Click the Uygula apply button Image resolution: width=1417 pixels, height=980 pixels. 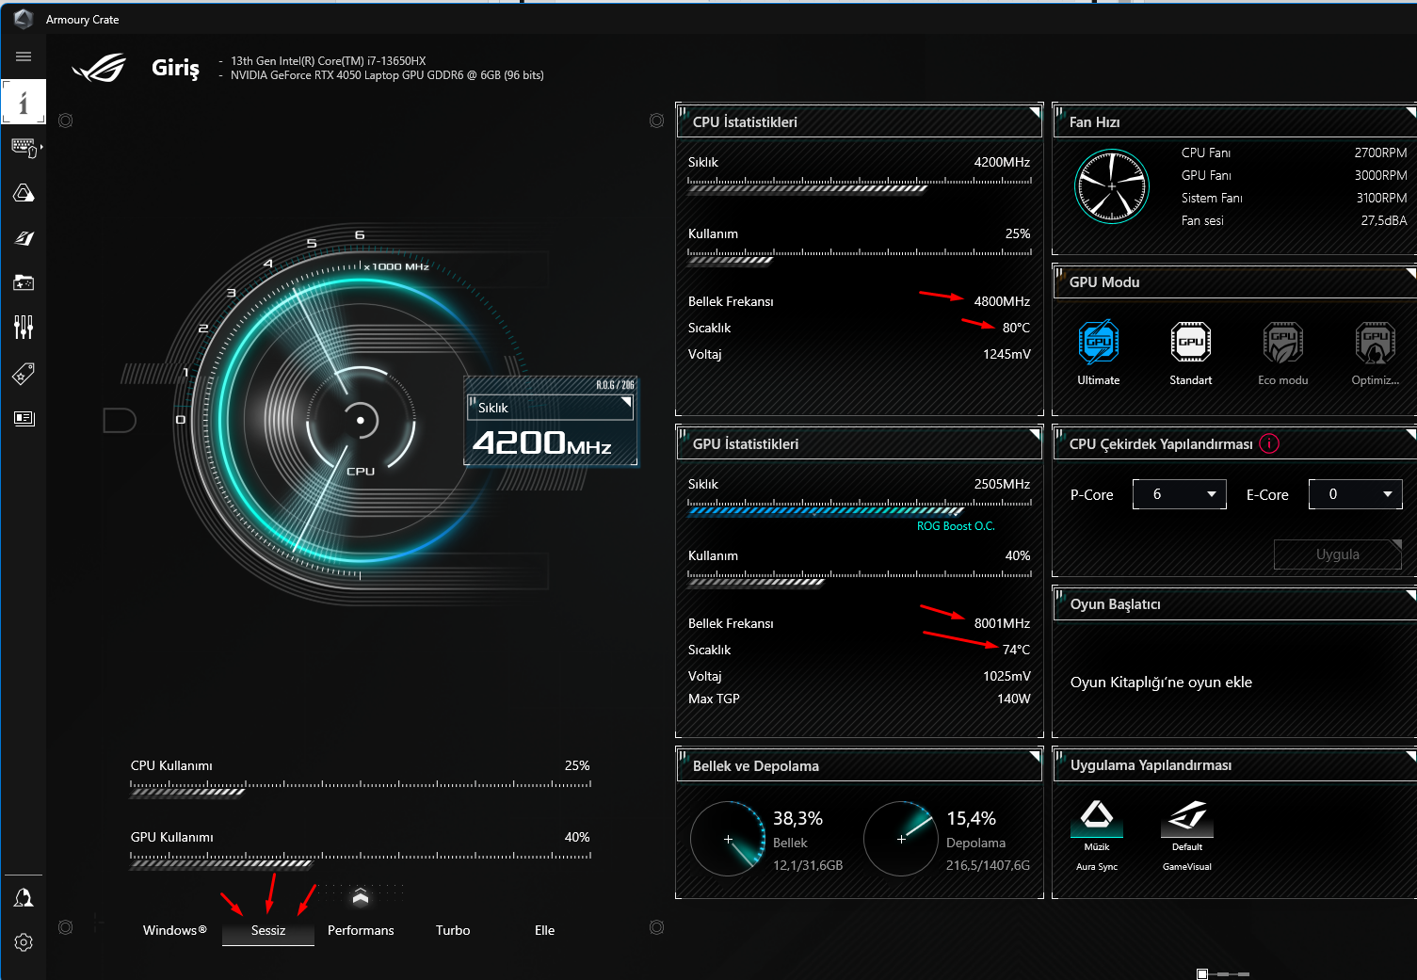1338,554
